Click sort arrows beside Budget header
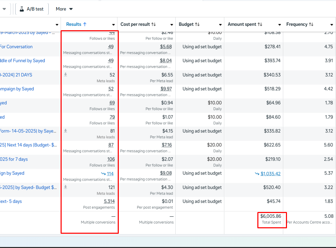This screenshot has height=248, width=336. 197,24
